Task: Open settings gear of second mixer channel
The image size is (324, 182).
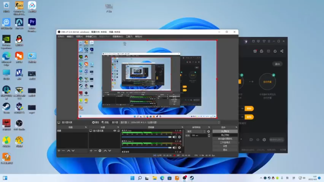Action: tap(179, 148)
